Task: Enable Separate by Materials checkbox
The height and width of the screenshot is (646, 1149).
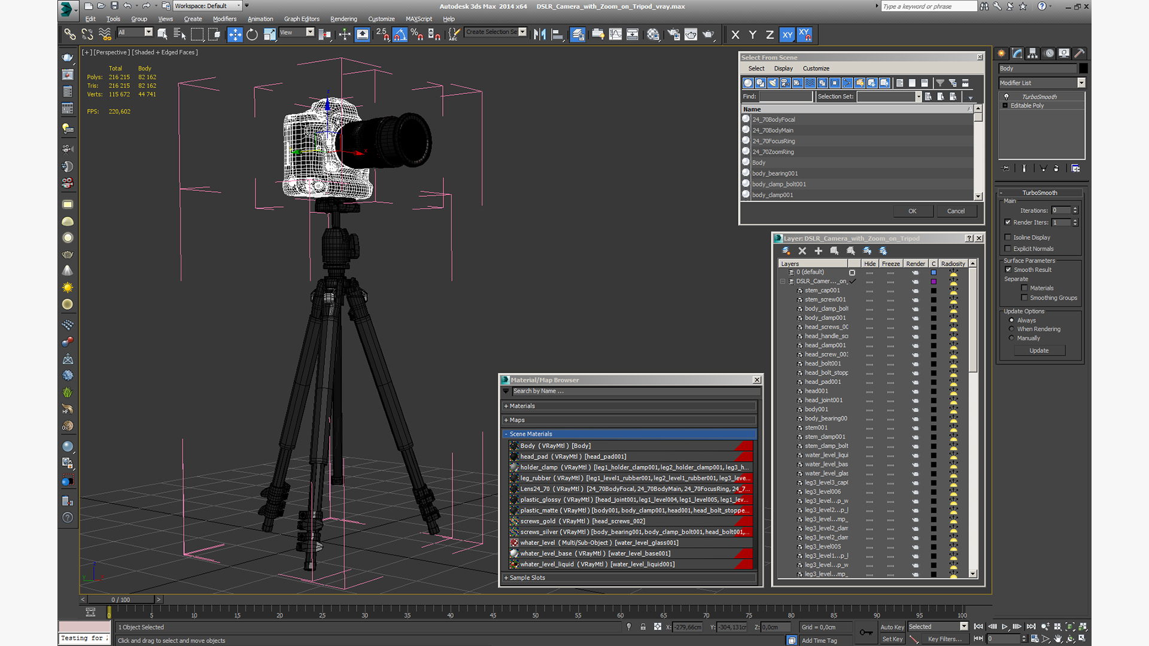Action: [x=1025, y=288]
